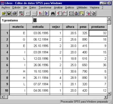
Task: Click the horizontal scrollbar right arrow
Action: [x=105, y=97]
